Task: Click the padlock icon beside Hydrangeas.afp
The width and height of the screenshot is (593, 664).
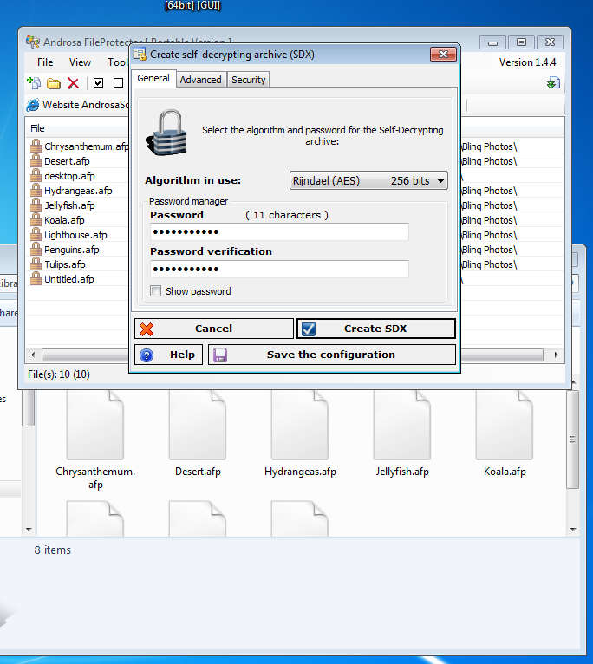Action: [36, 191]
